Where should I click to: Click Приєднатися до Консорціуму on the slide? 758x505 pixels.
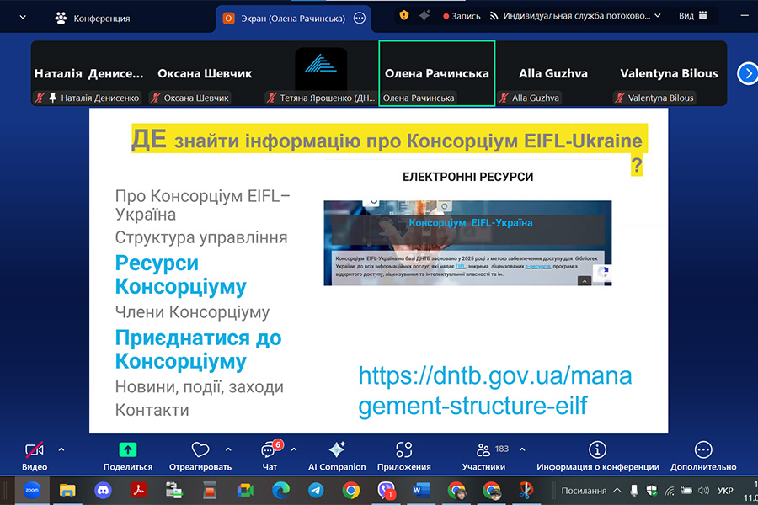(x=198, y=349)
